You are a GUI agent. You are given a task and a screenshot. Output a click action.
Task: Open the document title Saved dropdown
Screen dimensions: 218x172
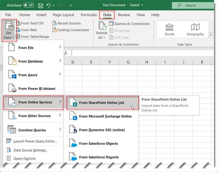142,5
